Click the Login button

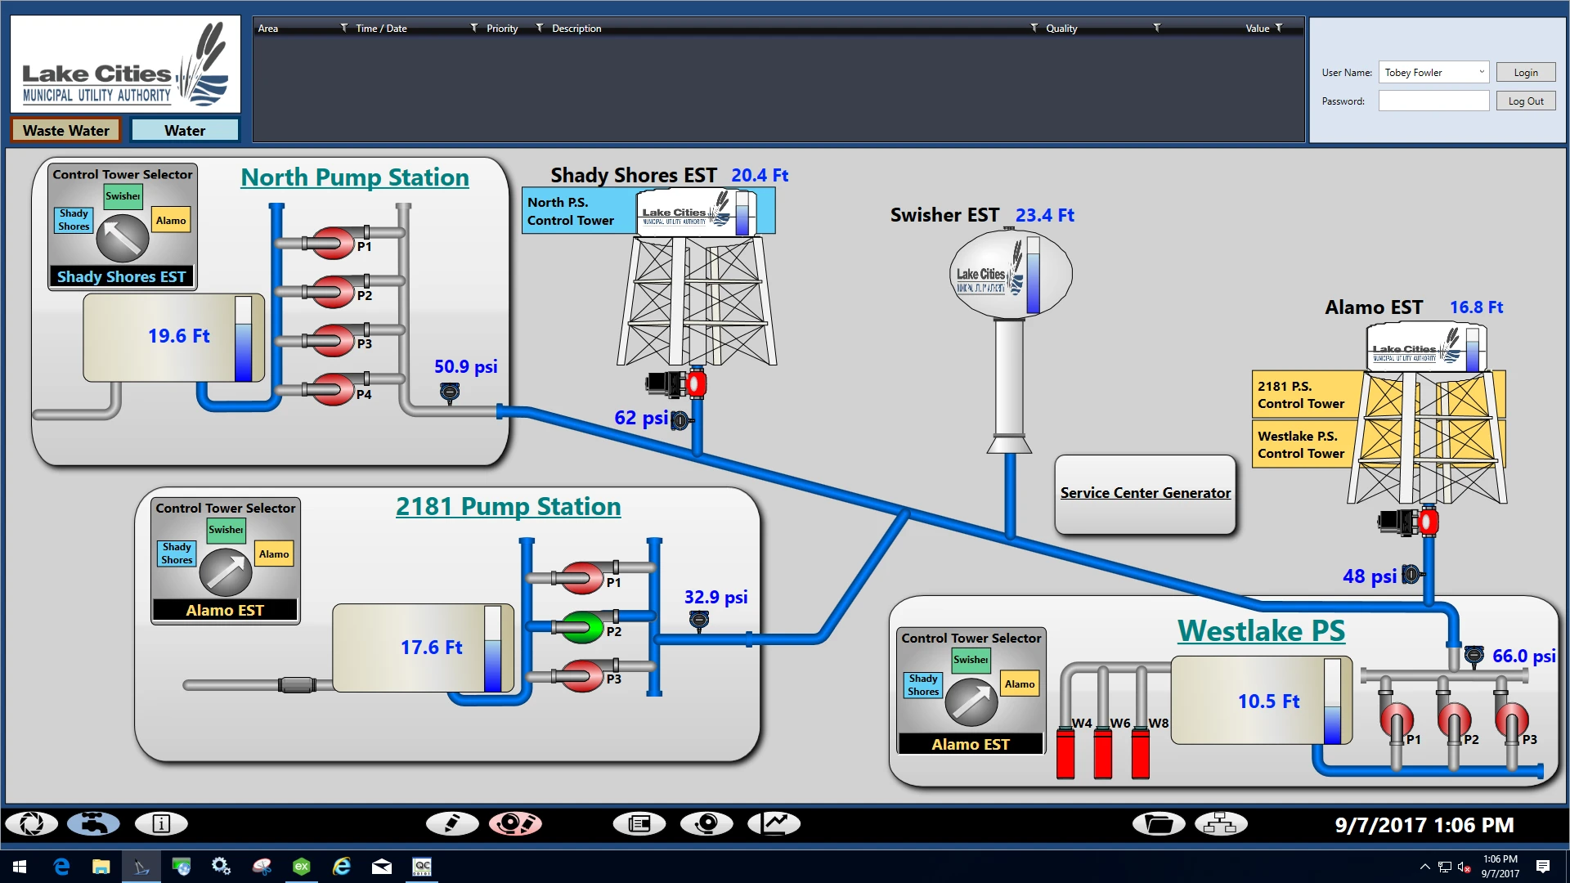[1524, 72]
